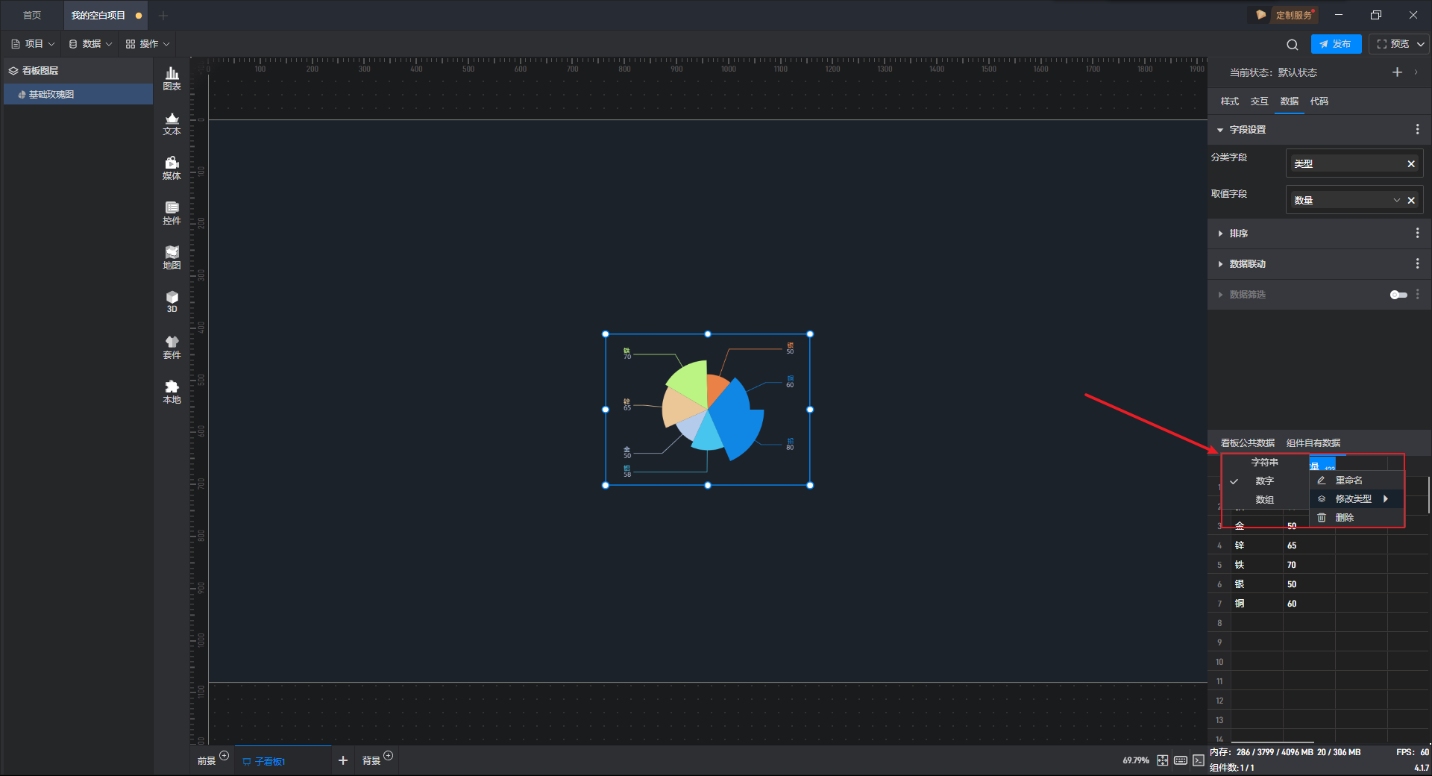Open the 地图 map components icon
Viewport: 1432px width, 776px height.
tap(172, 257)
